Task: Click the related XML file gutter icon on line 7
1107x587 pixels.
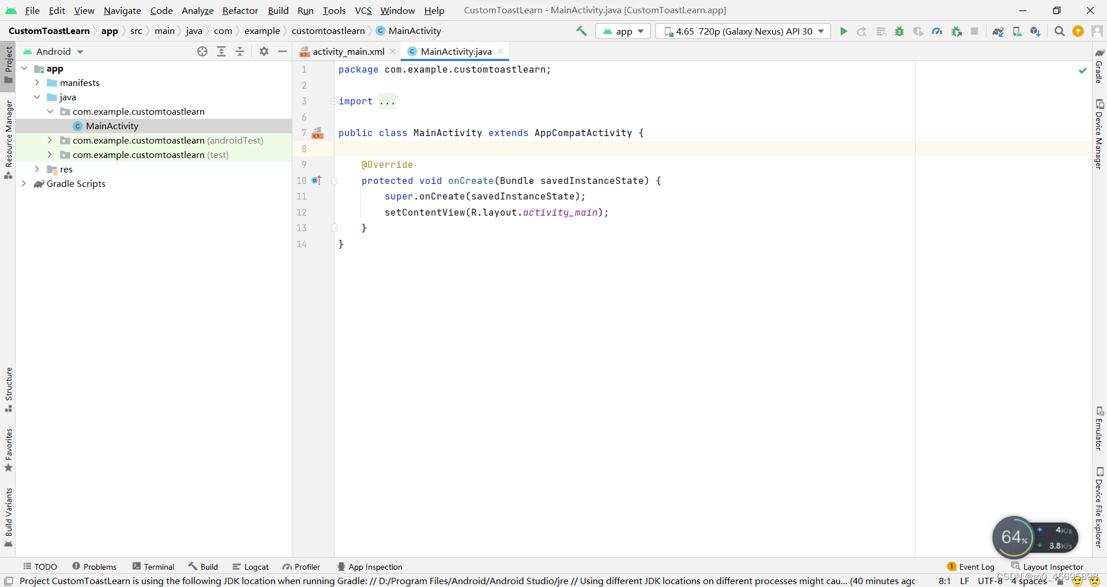Action: click(x=318, y=133)
